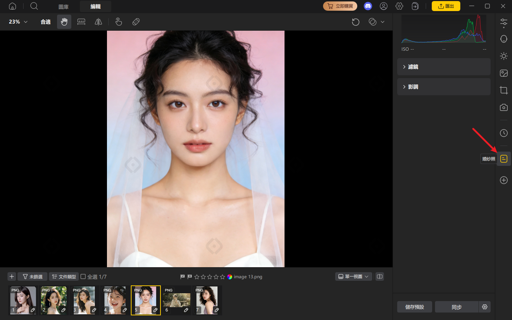Screen dimensions: 512x320
Task: Toggle the ruler guide tool
Action: pos(81,22)
